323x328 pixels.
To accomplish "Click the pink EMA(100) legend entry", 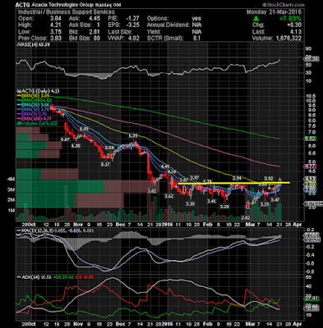I will 34,118.
